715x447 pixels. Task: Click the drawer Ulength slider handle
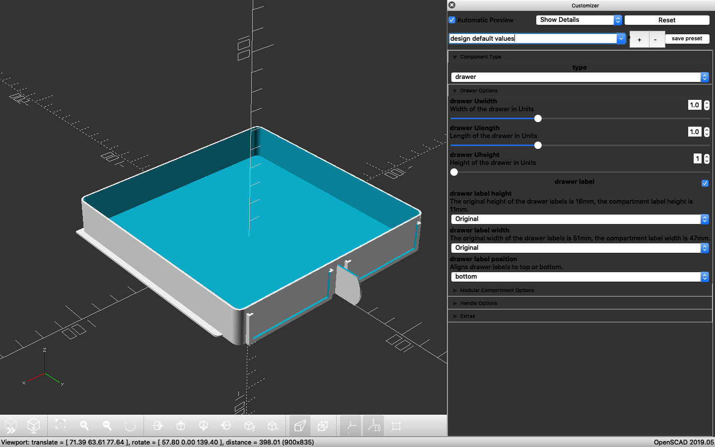pos(538,146)
